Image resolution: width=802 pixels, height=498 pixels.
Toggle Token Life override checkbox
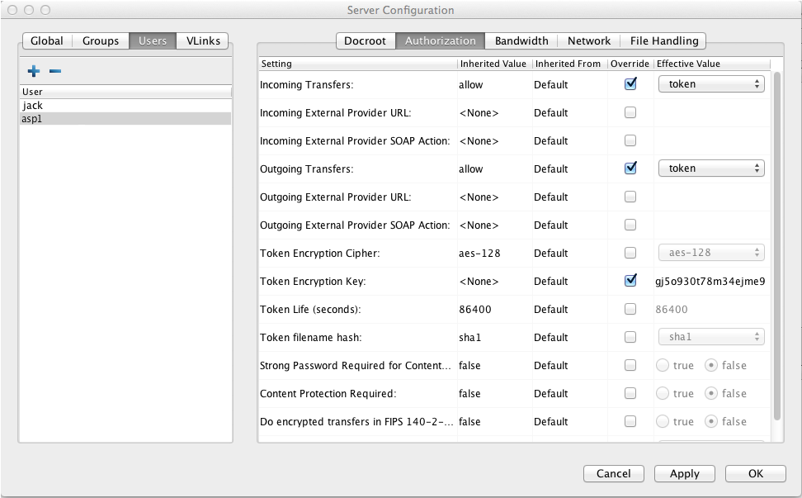630,309
